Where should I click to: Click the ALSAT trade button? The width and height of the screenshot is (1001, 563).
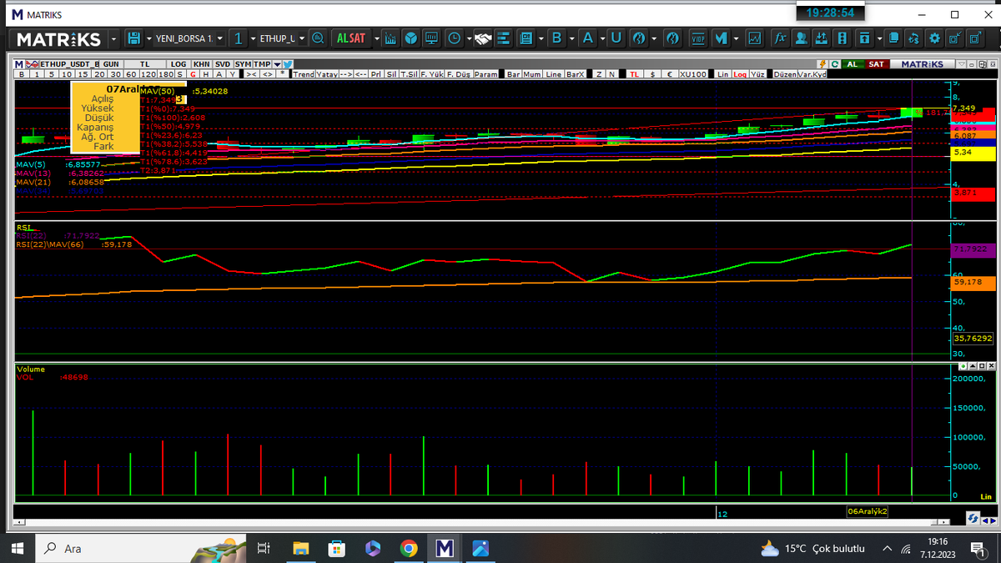pos(350,38)
